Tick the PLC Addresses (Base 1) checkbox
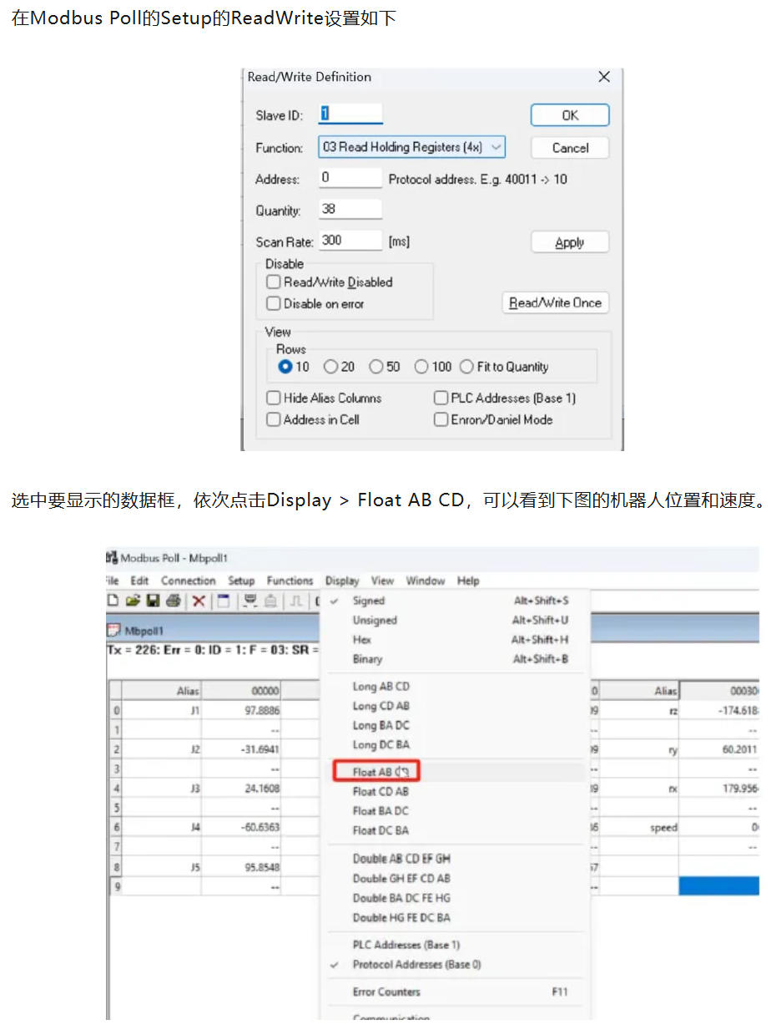The height and width of the screenshot is (1030, 781). (x=441, y=398)
